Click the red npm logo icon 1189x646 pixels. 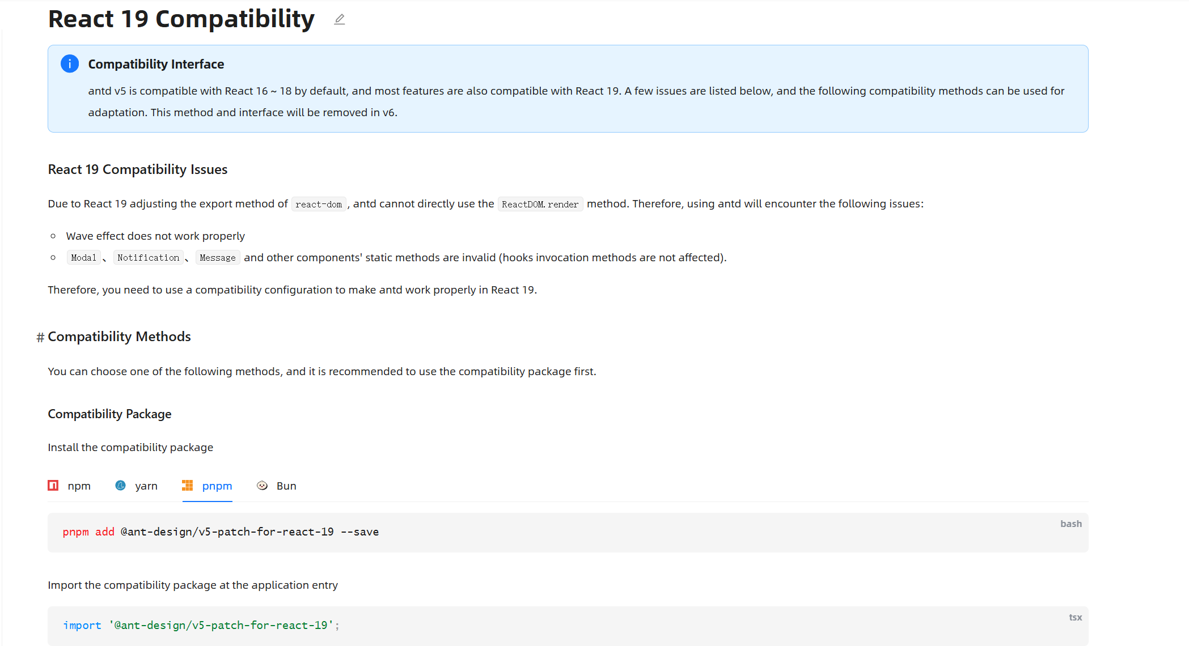[x=53, y=486]
